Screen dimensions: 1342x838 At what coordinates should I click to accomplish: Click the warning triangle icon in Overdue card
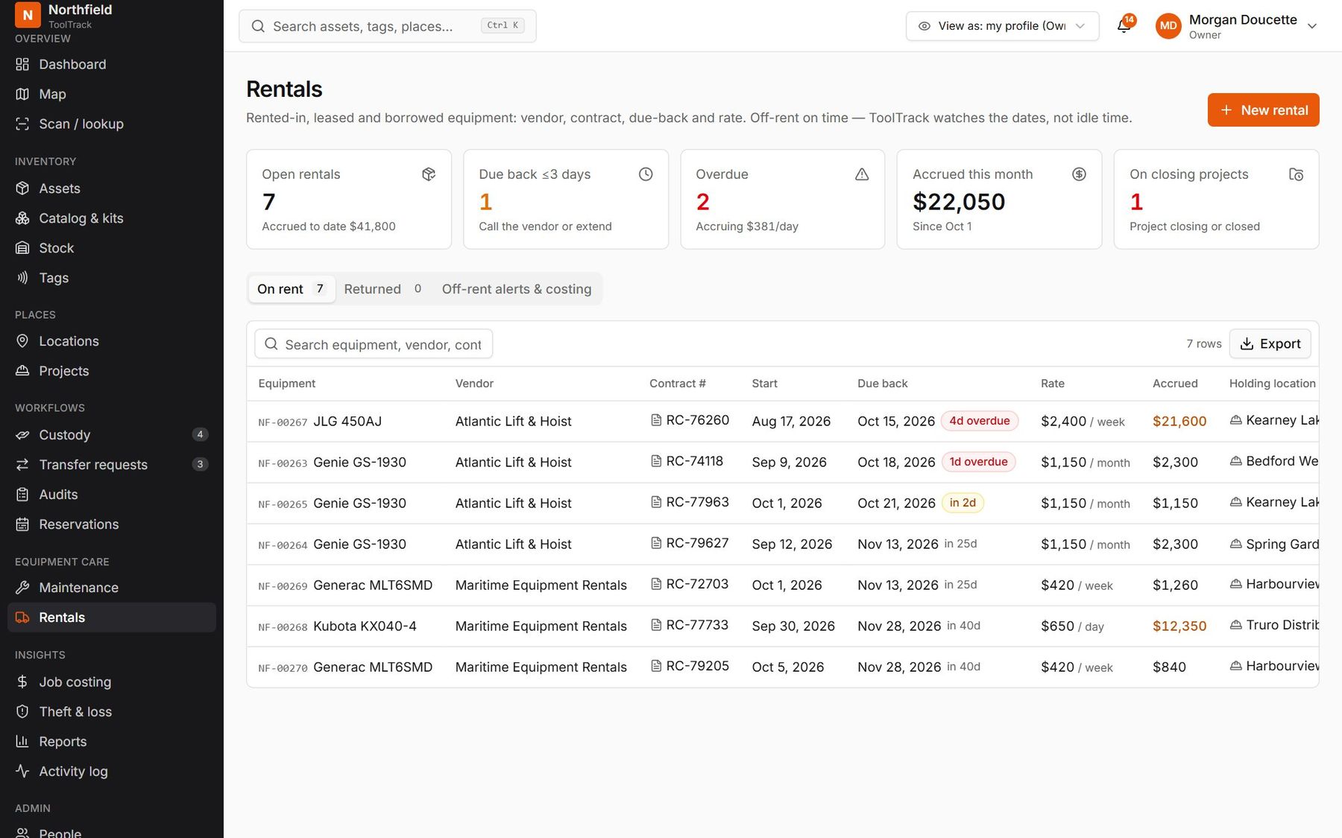862,174
